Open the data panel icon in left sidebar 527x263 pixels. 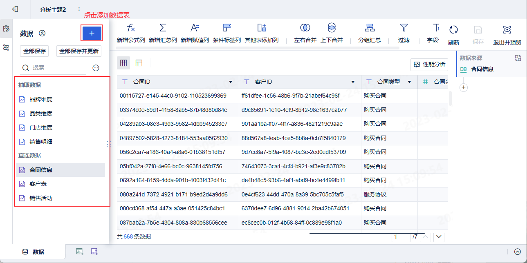pos(6,29)
